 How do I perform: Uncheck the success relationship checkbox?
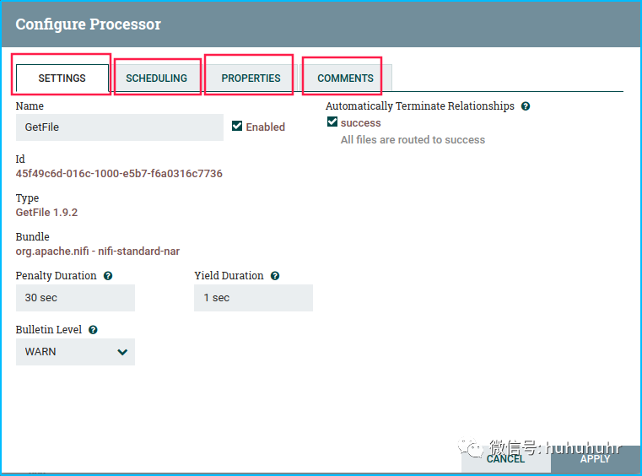[332, 122]
